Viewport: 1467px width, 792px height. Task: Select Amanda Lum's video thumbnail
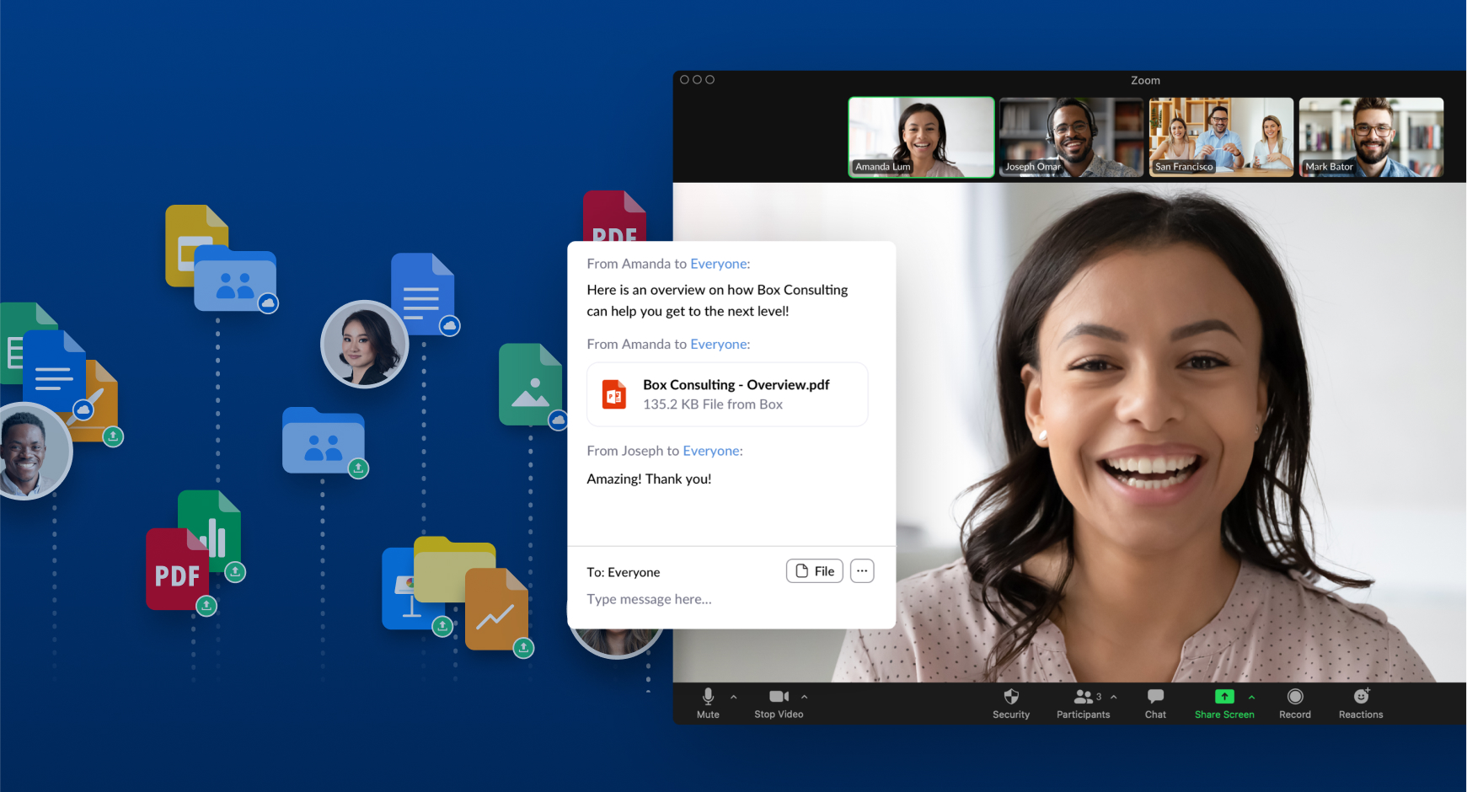click(x=921, y=137)
